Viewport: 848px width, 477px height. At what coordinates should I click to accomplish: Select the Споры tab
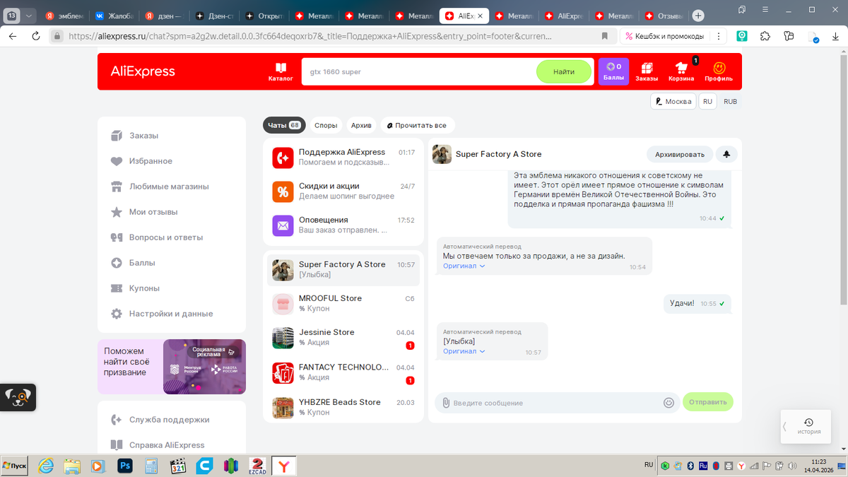pos(326,125)
